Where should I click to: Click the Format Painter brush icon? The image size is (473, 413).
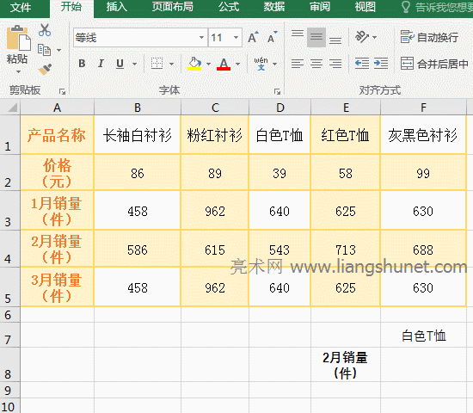click(45, 70)
